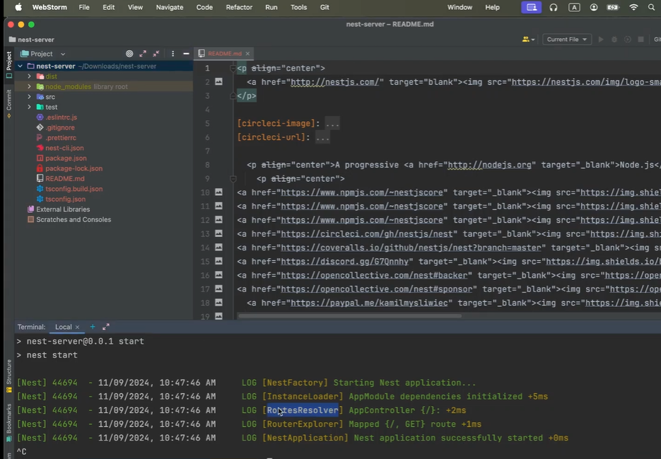Expand the node_modules folder
The height and width of the screenshot is (459, 661).
tap(29, 86)
